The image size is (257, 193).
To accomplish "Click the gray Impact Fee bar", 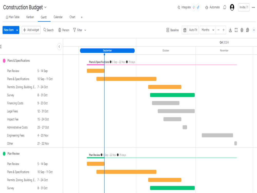I will (x=172, y=119).
